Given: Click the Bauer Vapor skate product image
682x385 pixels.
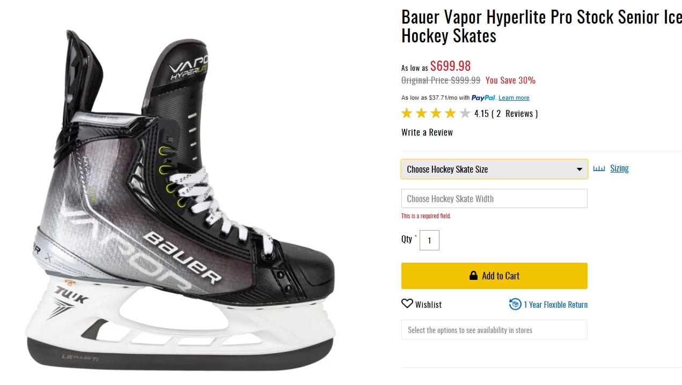Looking at the screenshot, I should click(x=181, y=204).
